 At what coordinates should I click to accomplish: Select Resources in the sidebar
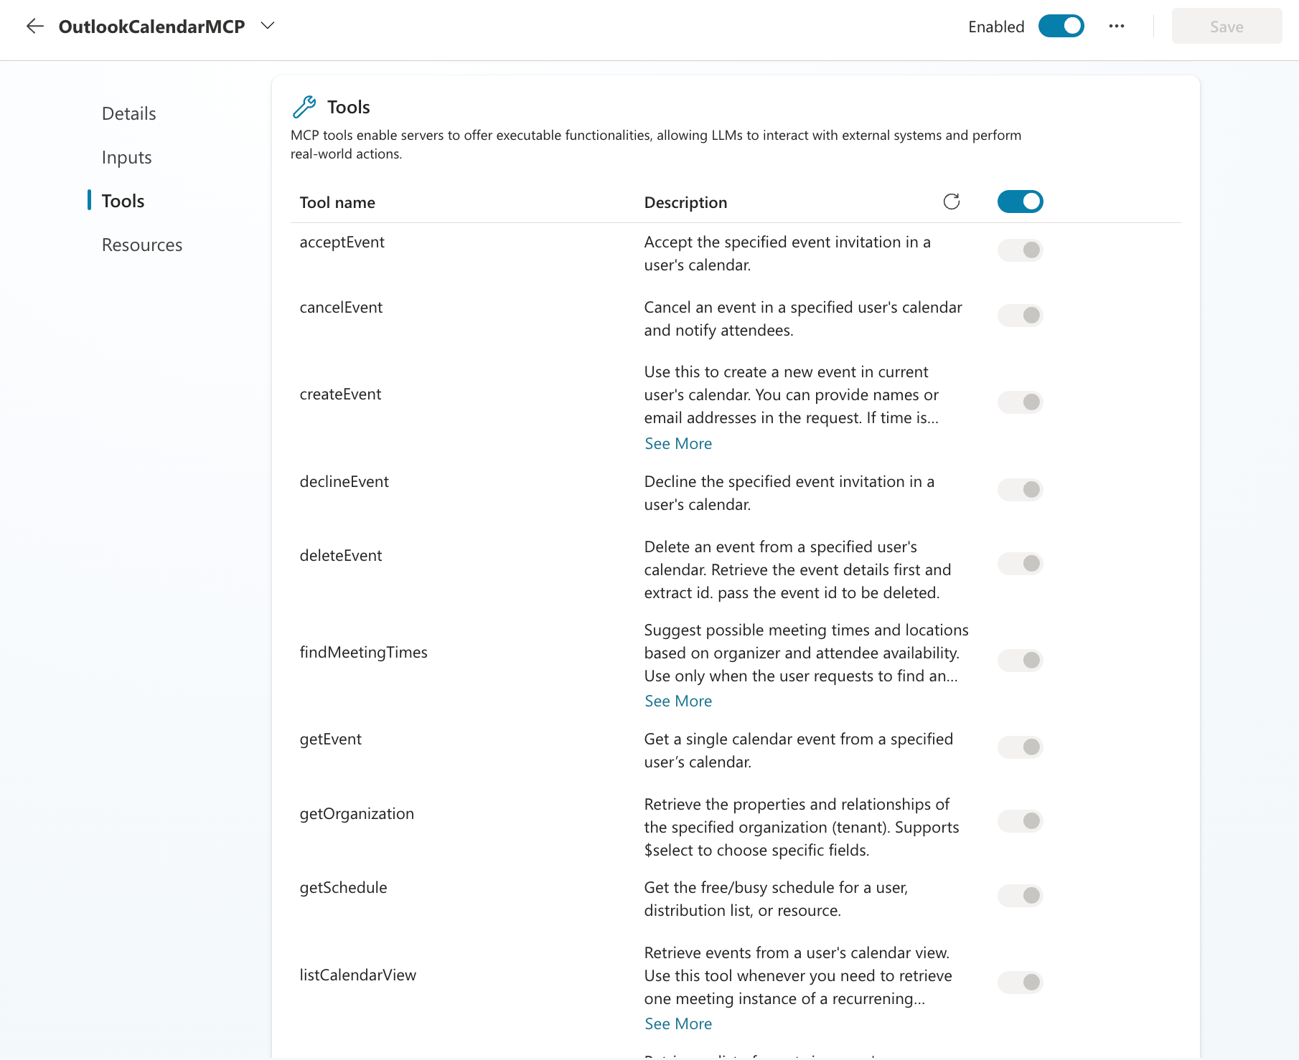pos(141,245)
